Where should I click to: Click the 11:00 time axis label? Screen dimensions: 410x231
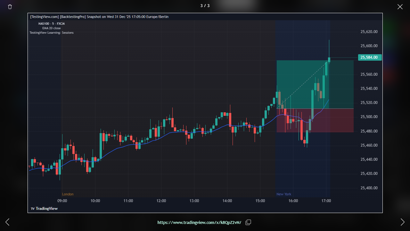pyautogui.click(x=128, y=201)
